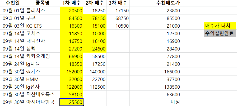The height and width of the screenshot is (106, 237).
Task: Click the 코세스 stock name cell
Action: 43,33
